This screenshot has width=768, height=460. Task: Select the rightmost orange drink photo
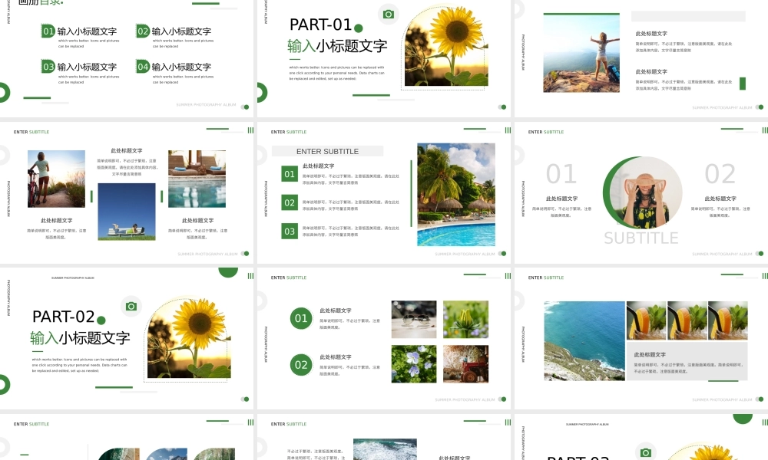tap(728, 320)
